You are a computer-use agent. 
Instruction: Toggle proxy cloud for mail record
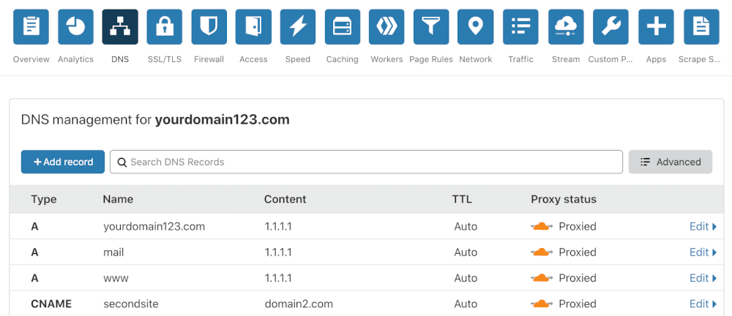pos(542,252)
